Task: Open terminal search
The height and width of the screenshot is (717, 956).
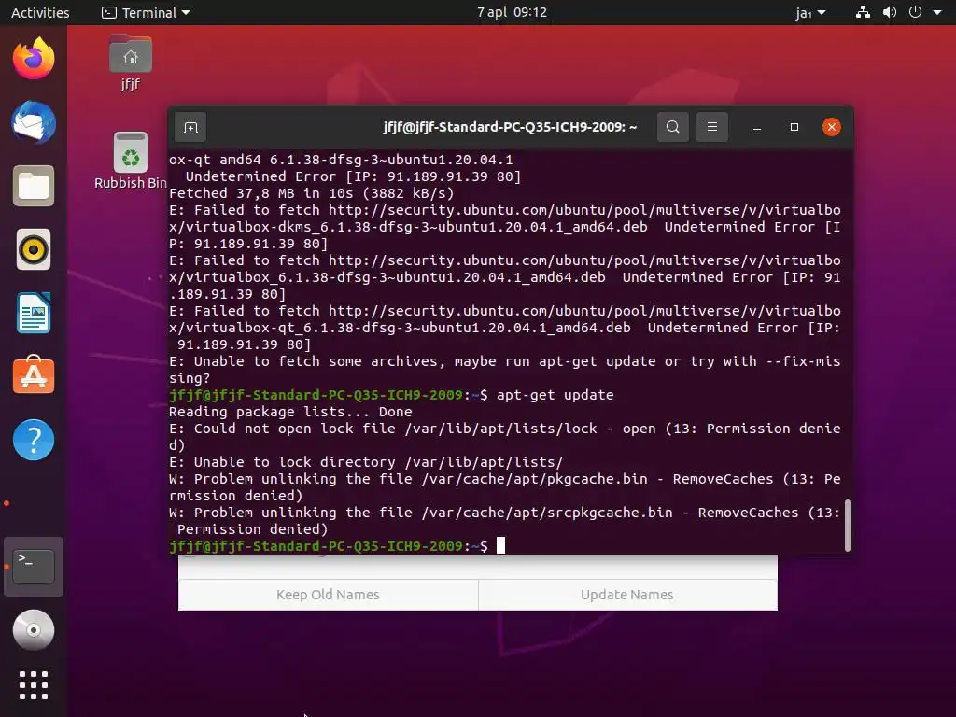Action: pos(672,127)
